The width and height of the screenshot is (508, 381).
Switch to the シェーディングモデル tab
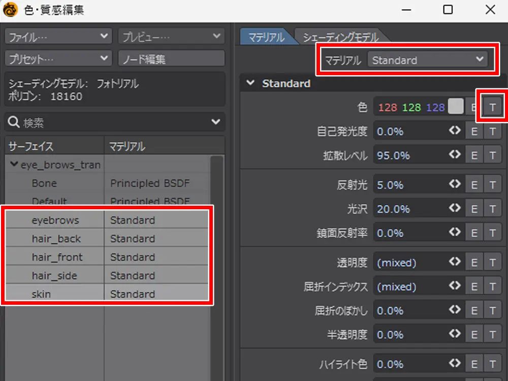click(340, 37)
